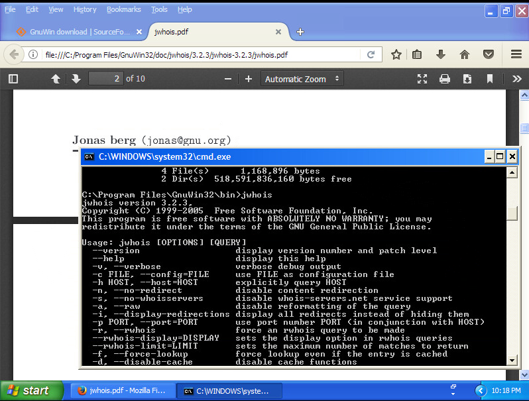Open a new browser tab
The width and height of the screenshot is (529, 401).
(x=300, y=32)
